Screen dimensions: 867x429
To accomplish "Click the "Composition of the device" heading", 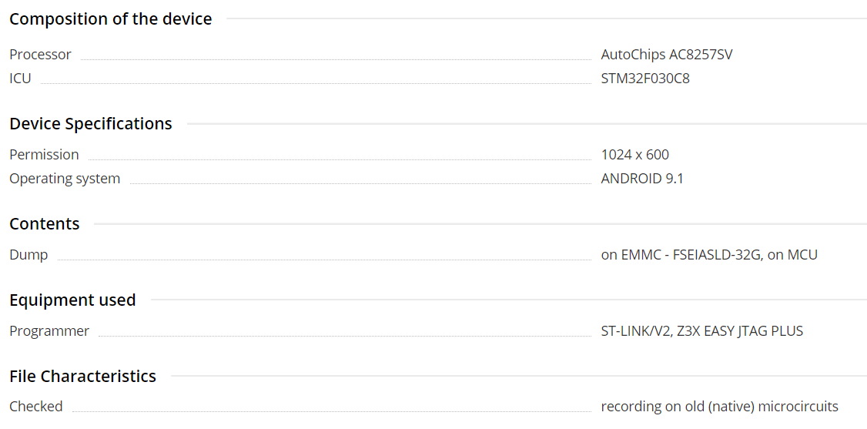I will pyautogui.click(x=110, y=19).
